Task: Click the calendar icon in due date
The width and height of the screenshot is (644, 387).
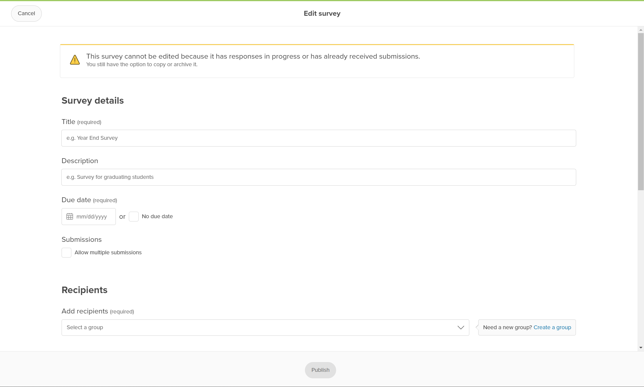Action: [x=70, y=216]
